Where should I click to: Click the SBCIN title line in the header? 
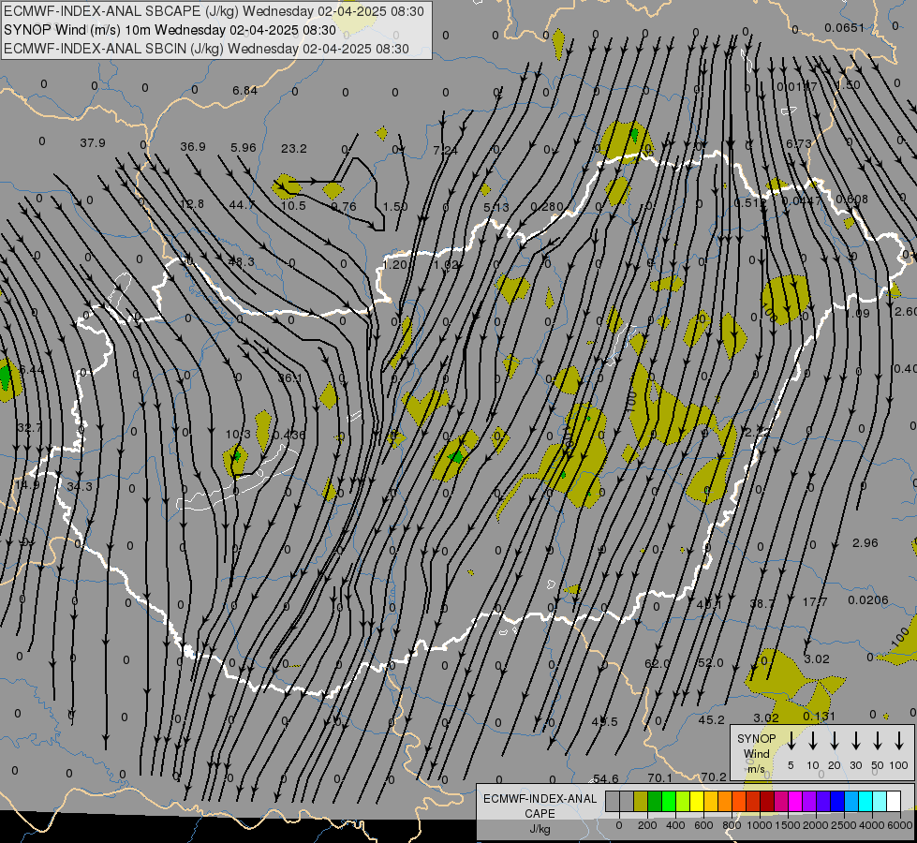coord(206,49)
